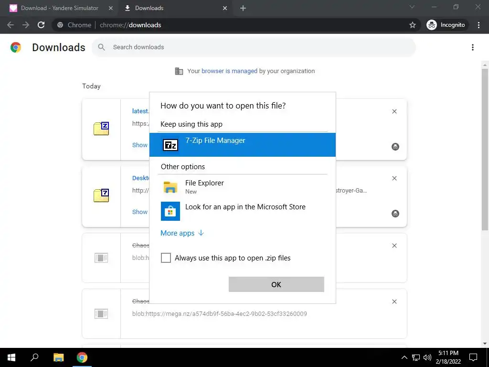Open the notification action center
Viewport: 489px width, 367px height.
tap(473, 357)
